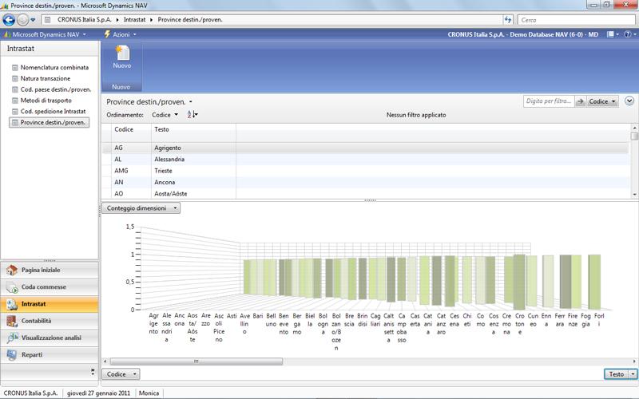Click the refresh icon beside address bar
Image resolution: width=639 pixels, height=399 pixels.
(508, 19)
